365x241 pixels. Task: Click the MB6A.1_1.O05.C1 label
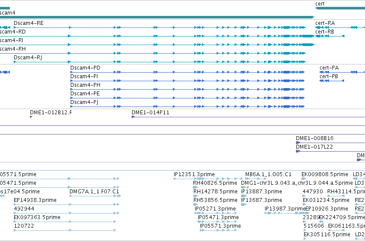pyautogui.click(x=268, y=174)
